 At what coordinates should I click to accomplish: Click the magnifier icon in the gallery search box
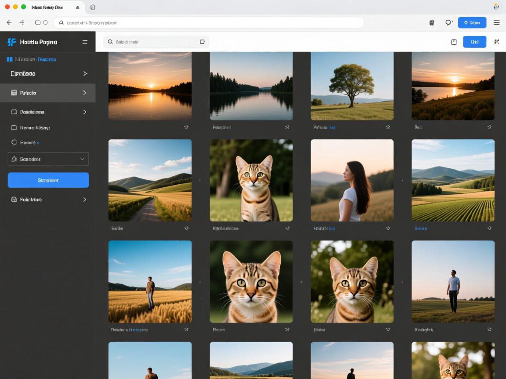(x=110, y=42)
